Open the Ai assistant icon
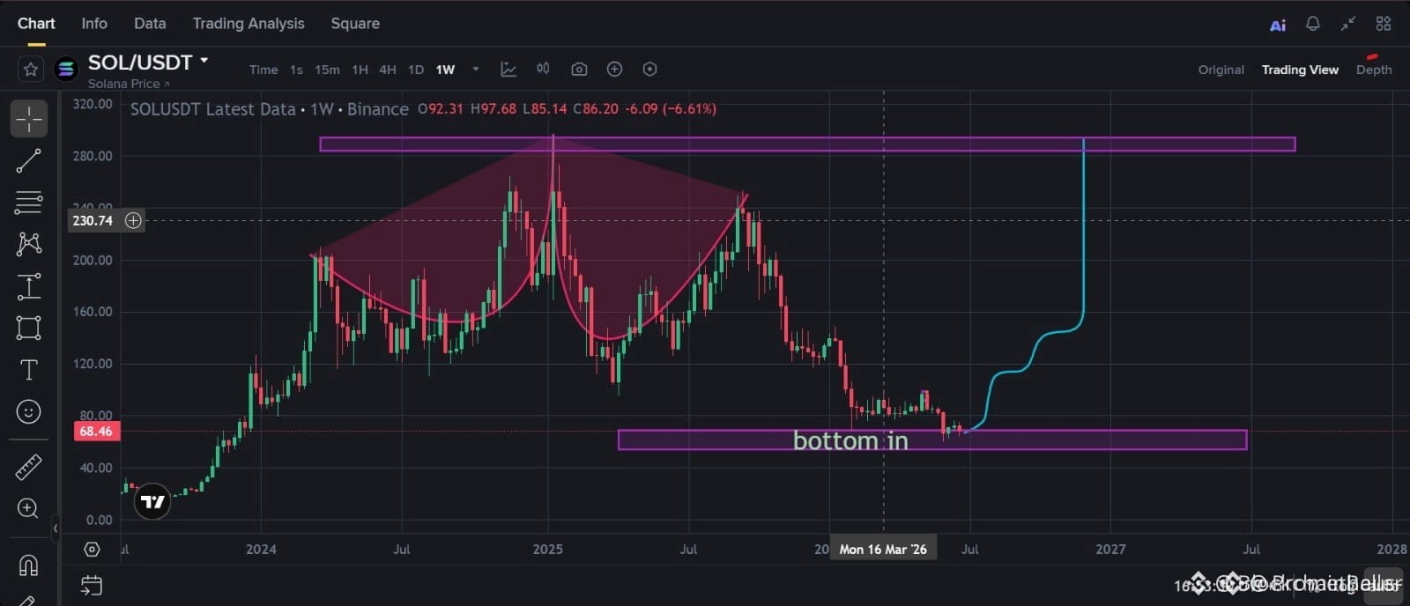 point(1278,25)
